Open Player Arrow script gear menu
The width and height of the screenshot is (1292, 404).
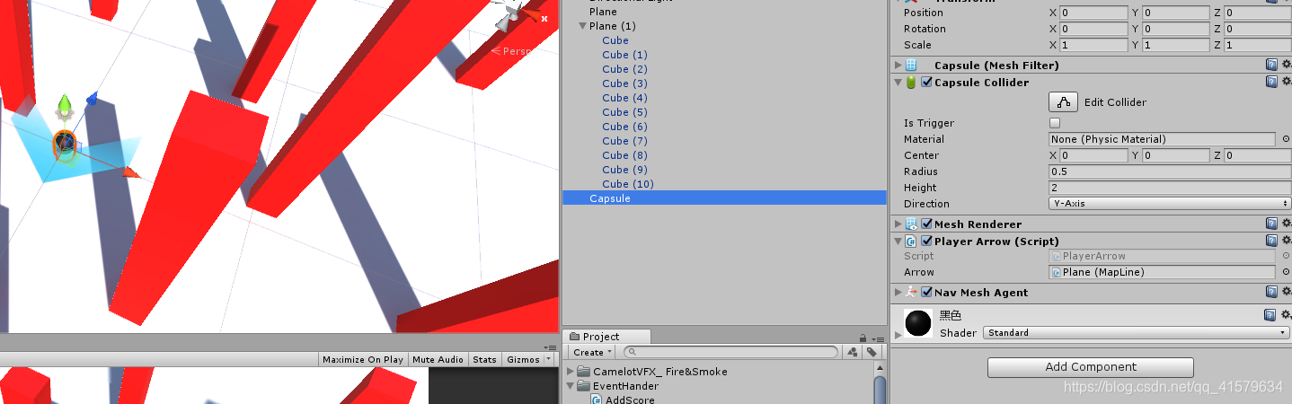1286,241
